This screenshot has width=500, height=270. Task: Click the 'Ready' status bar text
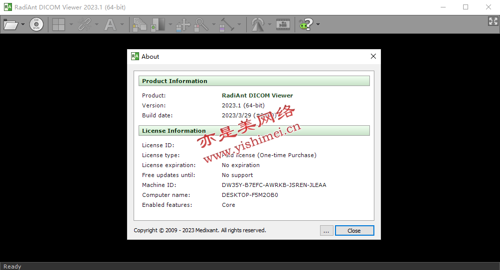(x=12, y=267)
